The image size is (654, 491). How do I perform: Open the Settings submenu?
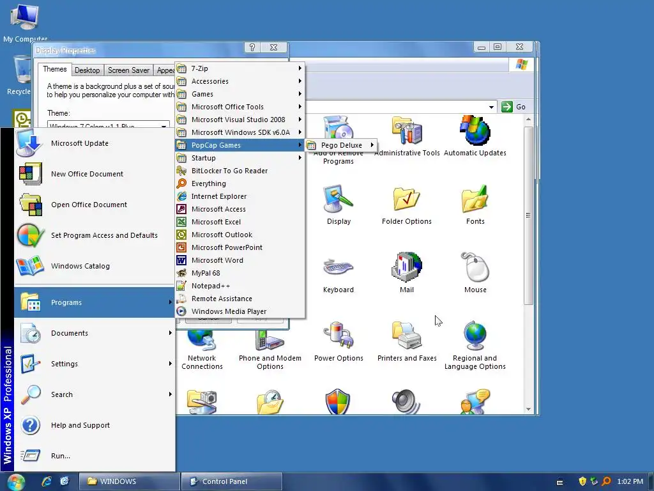pos(95,364)
